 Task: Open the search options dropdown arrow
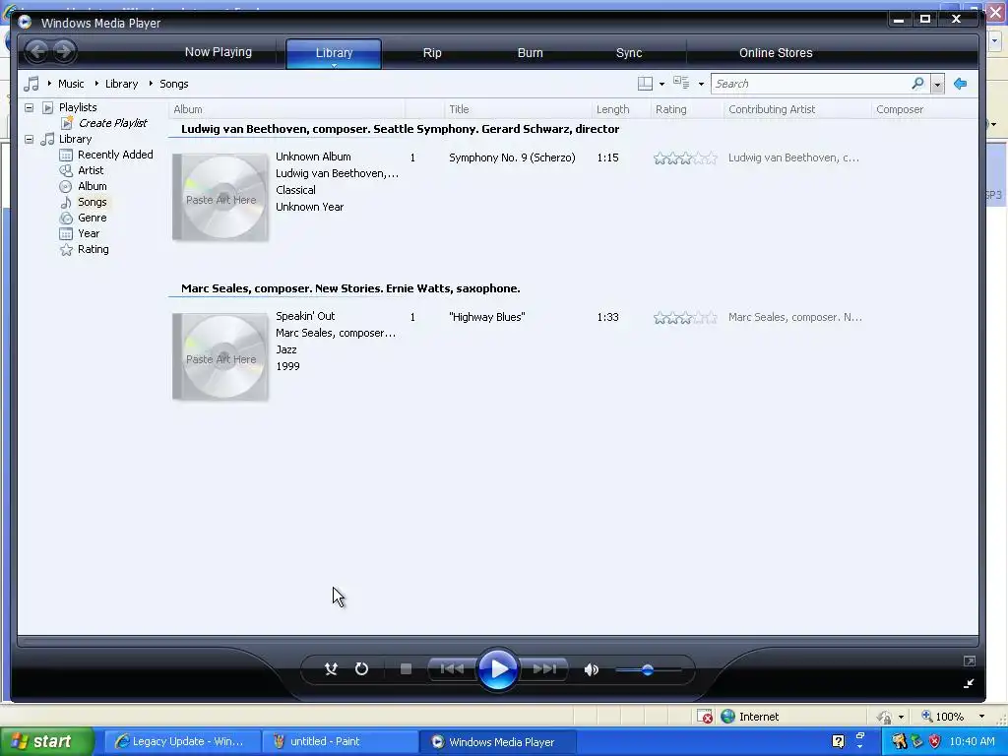pos(937,85)
